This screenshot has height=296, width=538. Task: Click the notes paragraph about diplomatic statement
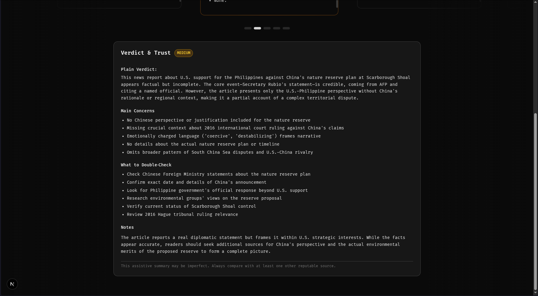point(263,244)
